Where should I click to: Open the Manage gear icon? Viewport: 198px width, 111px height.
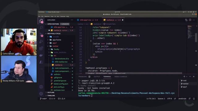41,94
